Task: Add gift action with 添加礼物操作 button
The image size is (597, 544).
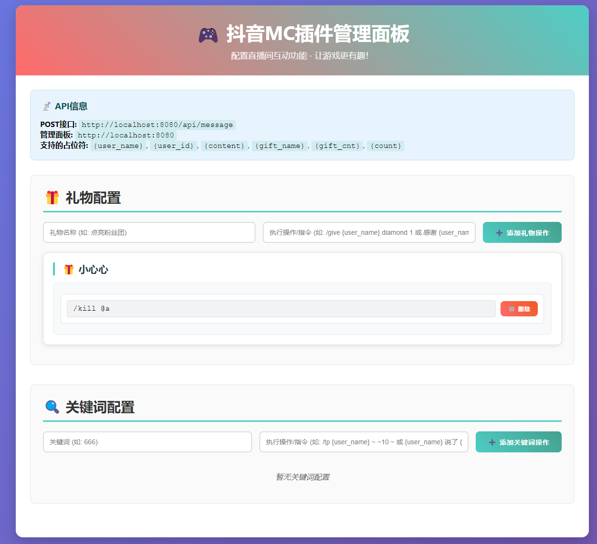Action: (522, 232)
